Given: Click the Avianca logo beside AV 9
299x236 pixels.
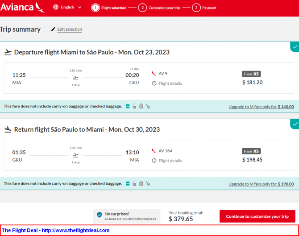Looking at the screenshot, I should (154, 74).
